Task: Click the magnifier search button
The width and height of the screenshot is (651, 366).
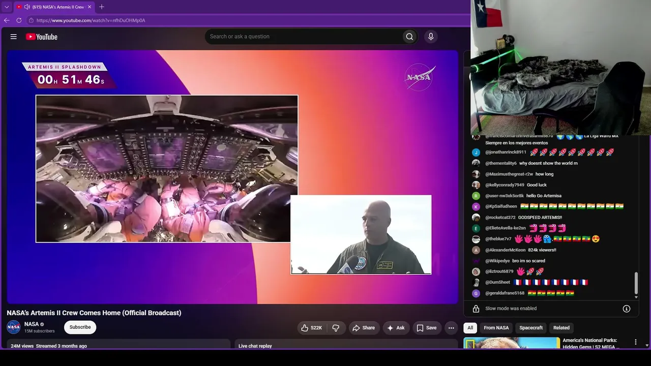Action: click(409, 37)
